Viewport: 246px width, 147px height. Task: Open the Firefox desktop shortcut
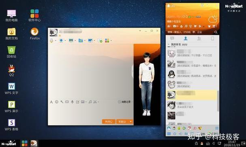click(x=35, y=34)
